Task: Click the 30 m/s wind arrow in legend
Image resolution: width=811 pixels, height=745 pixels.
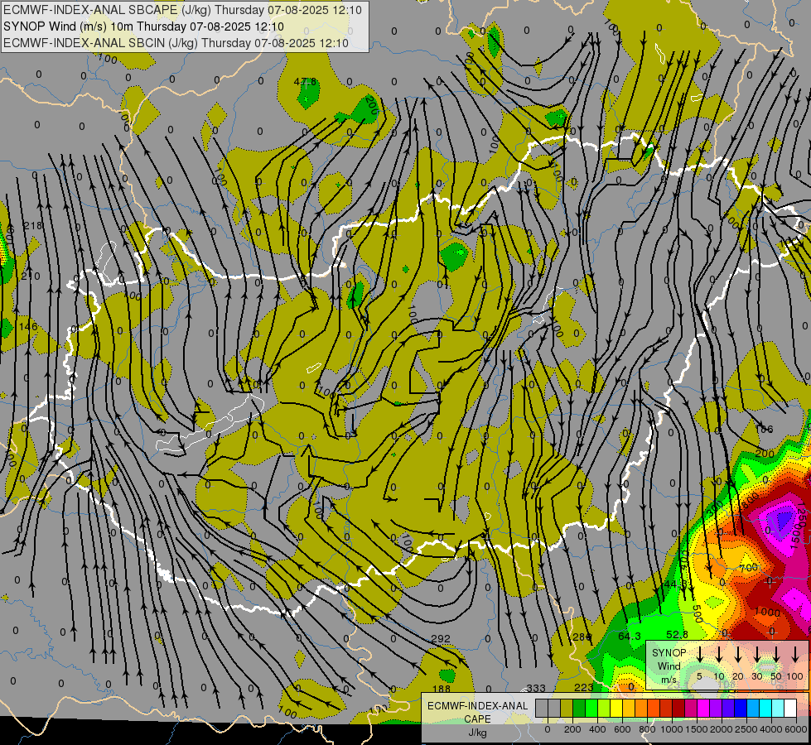Action: coord(757,654)
